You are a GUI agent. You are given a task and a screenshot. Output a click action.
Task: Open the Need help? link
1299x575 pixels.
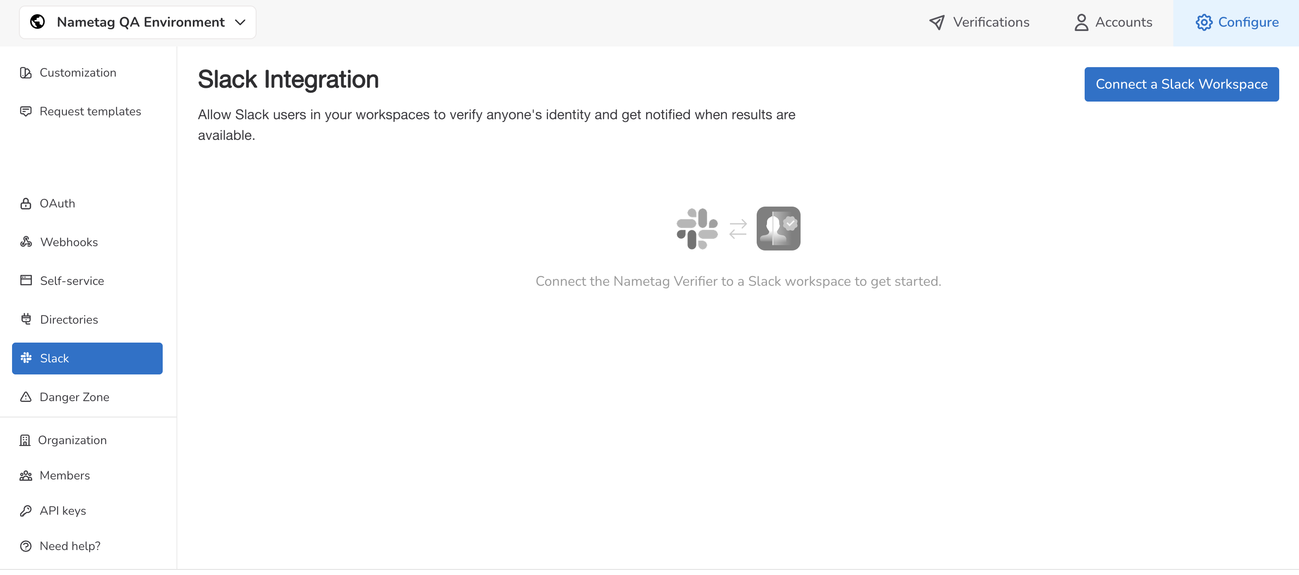tap(70, 546)
